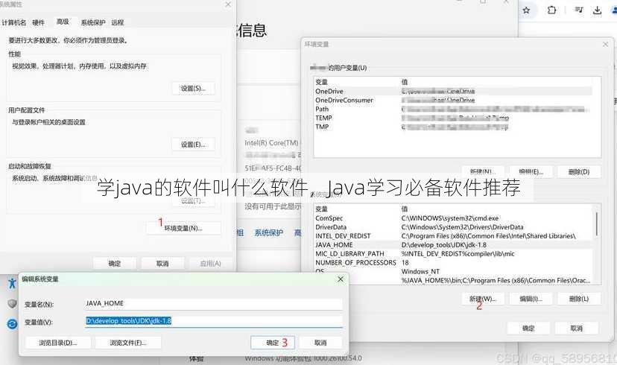Open 系统保护 link in Settings window
The height and width of the screenshot is (365, 617).
269,232
